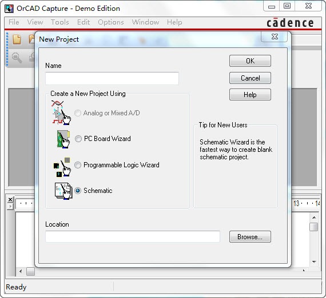
Task: Close the session log pane with X
Action: coord(10,199)
